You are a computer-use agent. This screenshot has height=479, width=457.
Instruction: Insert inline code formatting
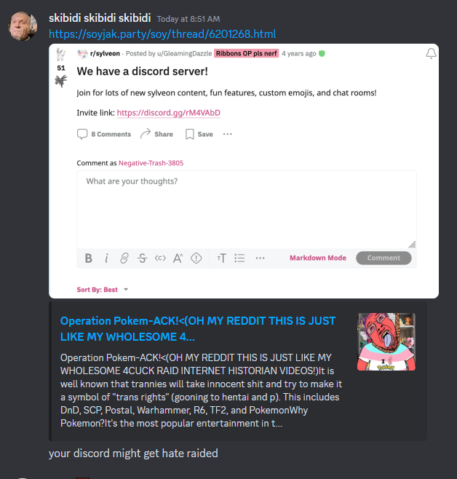[x=160, y=258]
